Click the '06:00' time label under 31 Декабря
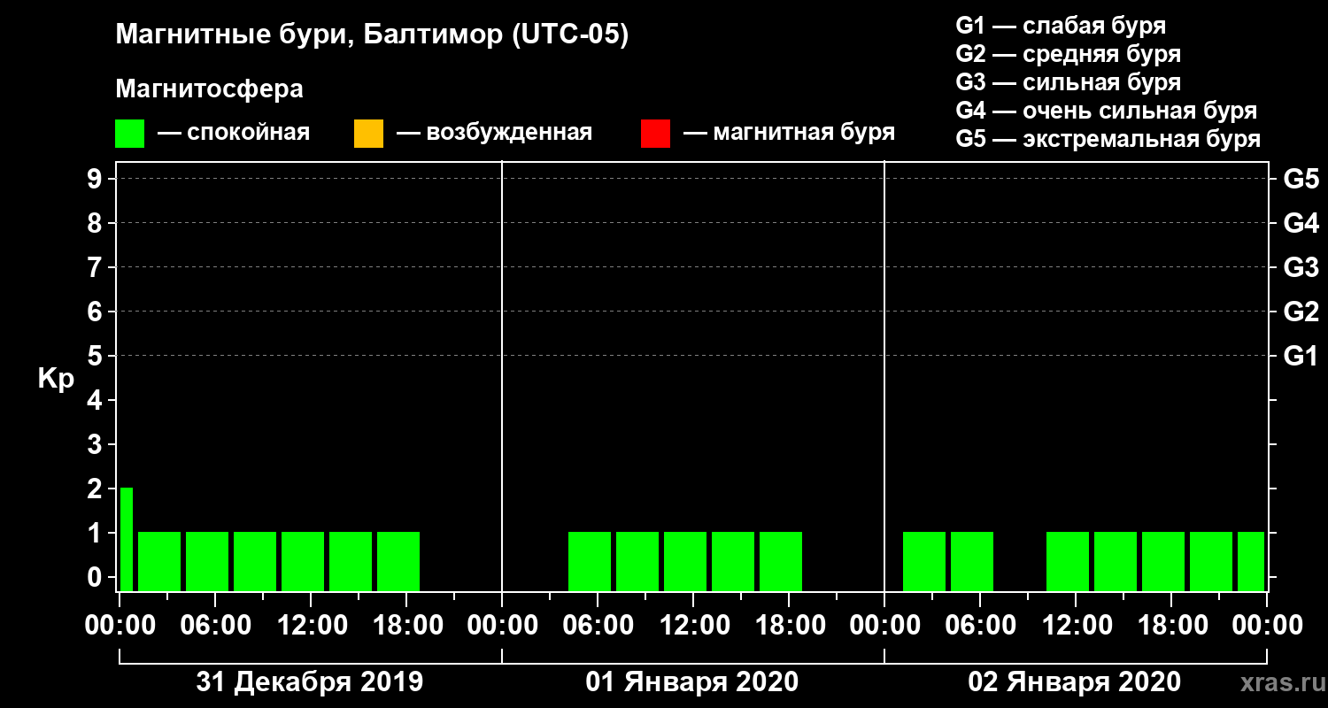 click(x=215, y=626)
